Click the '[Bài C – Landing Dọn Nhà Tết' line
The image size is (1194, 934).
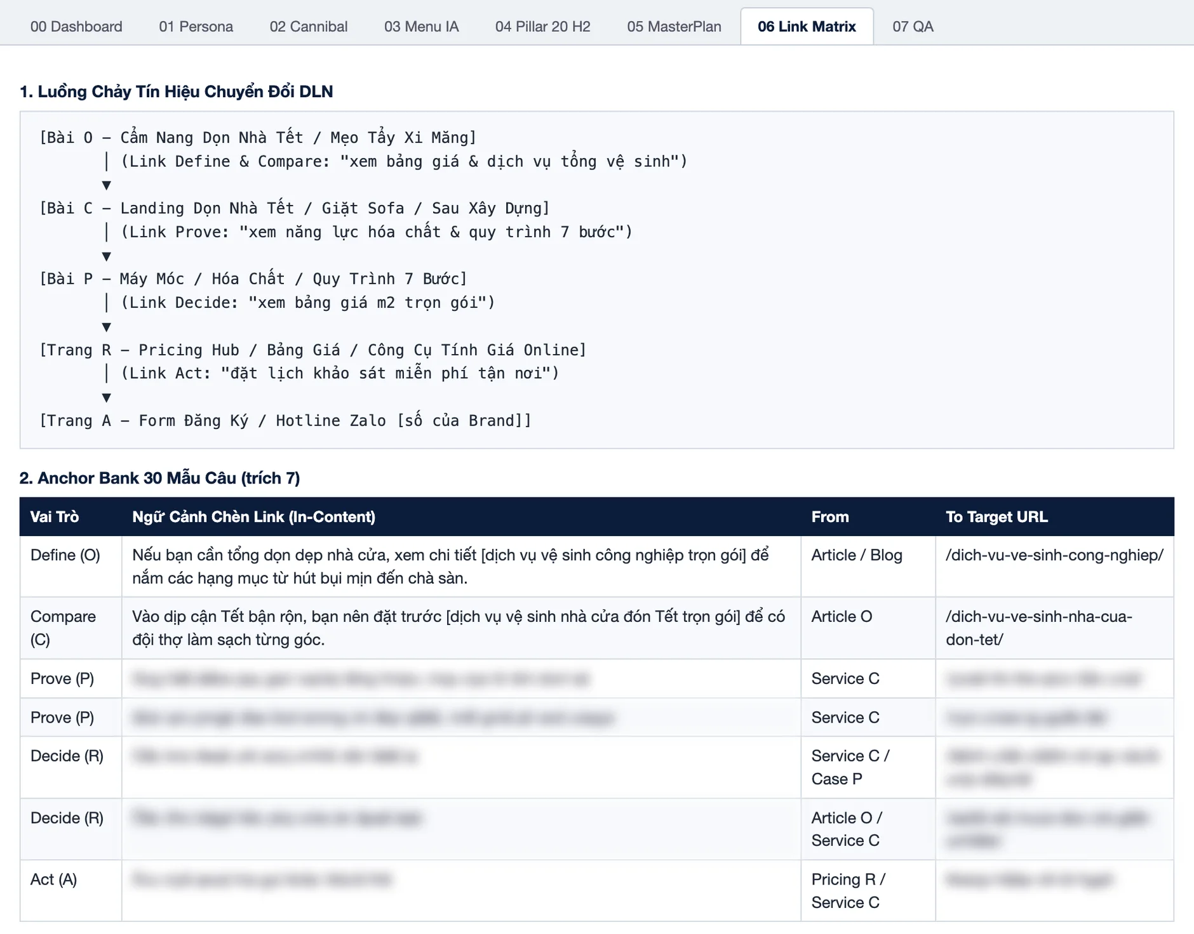coord(295,208)
